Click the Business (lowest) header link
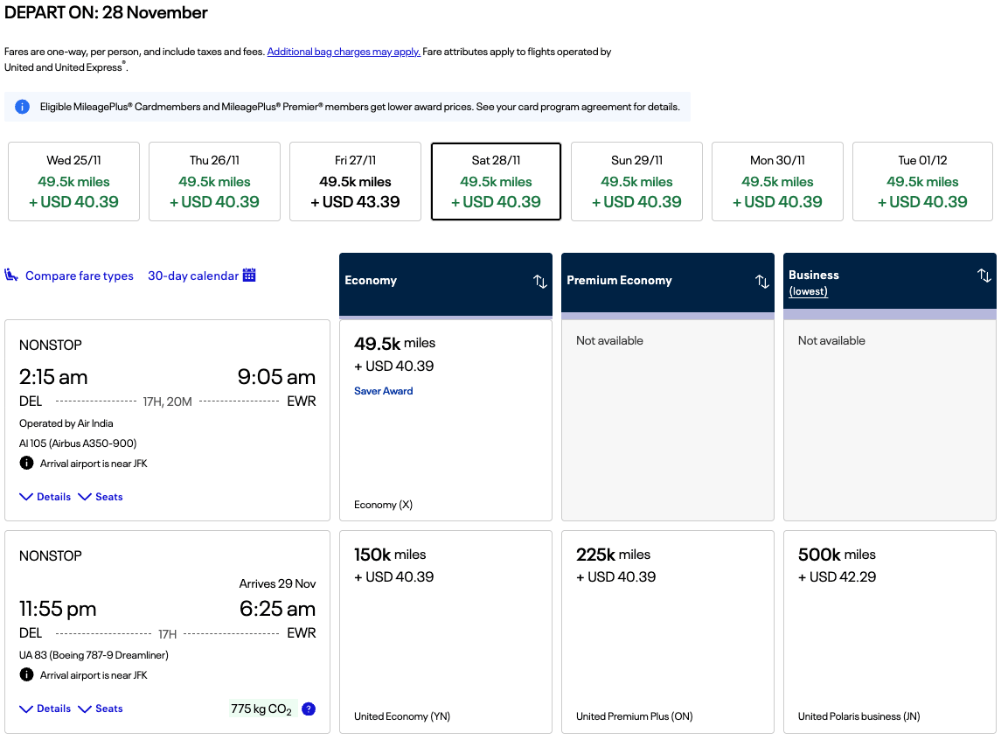 pos(808,291)
